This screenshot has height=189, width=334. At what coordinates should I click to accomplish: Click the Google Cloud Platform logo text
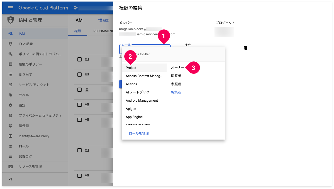[x=43, y=8]
